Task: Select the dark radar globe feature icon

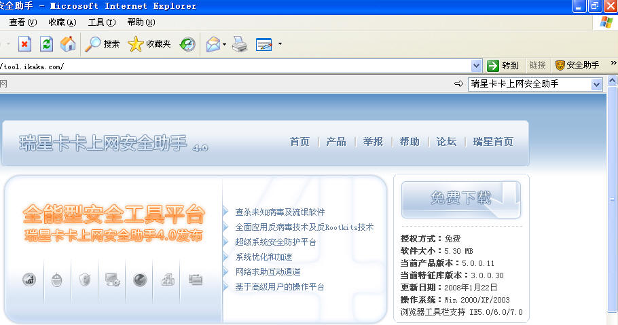Action: (140, 280)
